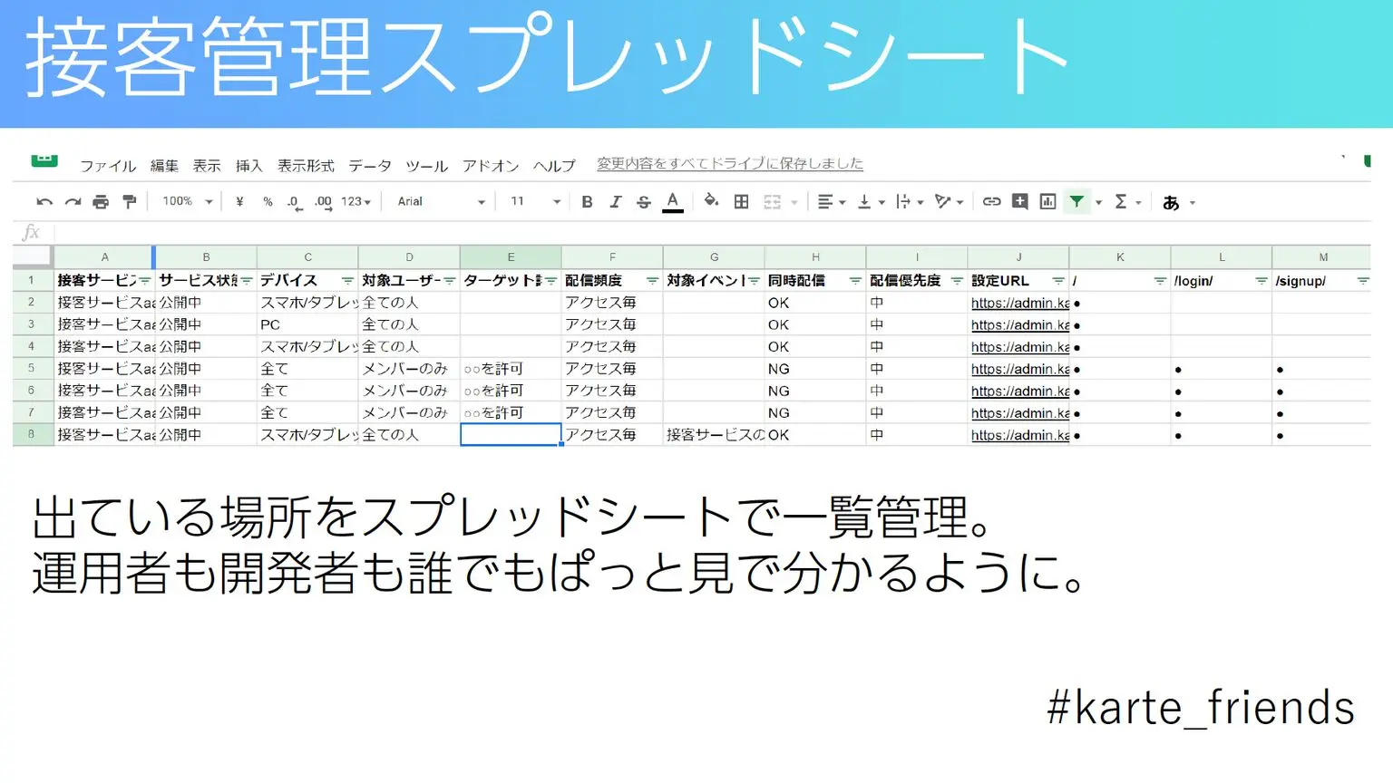Screen dimensions: 1393x783
Task: Open filter for 配信優先度 column
Action: point(957,281)
